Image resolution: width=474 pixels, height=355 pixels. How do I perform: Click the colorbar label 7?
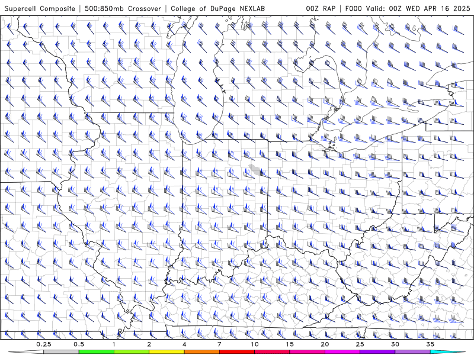coord(219,344)
